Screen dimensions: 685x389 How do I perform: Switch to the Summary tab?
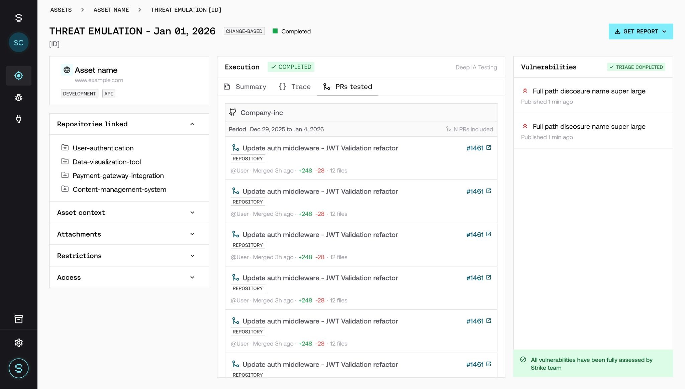coord(245,87)
